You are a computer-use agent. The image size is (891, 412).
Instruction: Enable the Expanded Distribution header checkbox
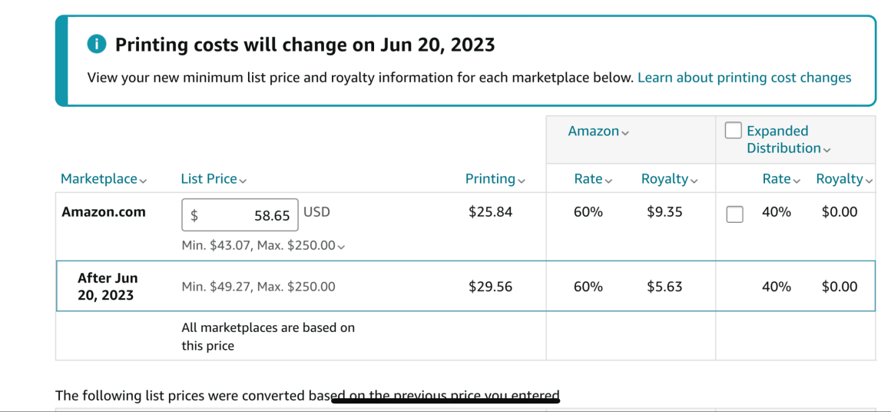734,131
